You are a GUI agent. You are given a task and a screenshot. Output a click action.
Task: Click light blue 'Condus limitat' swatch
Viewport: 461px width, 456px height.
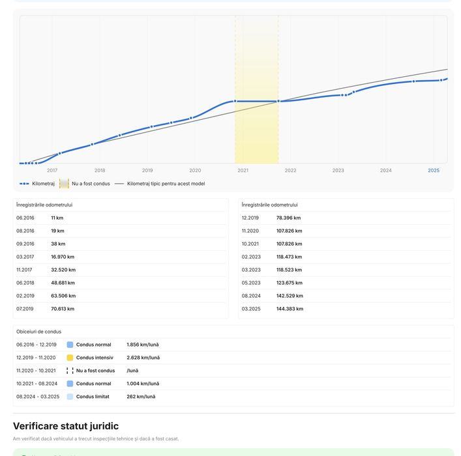[70, 396]
